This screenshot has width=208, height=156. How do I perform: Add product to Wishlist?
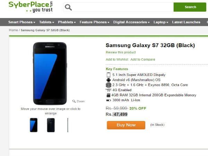tap(117, 60)
